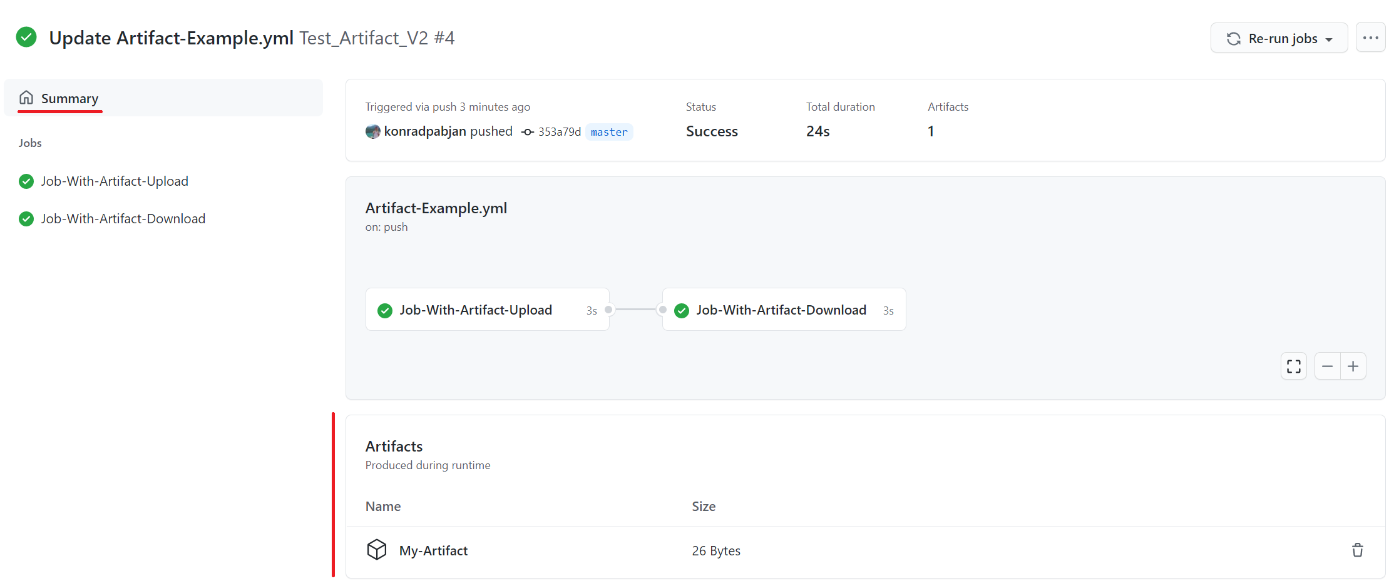
Task: Click the My-Artifact package icon
Action: point(377,550)
